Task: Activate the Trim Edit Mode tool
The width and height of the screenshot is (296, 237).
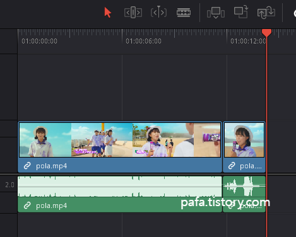Action: pos(133,13)
